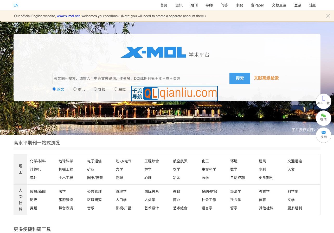This screenshot has width=334, height=233.
Task: Open the 反馈 feedback form
Action: (x=323, y=135)
